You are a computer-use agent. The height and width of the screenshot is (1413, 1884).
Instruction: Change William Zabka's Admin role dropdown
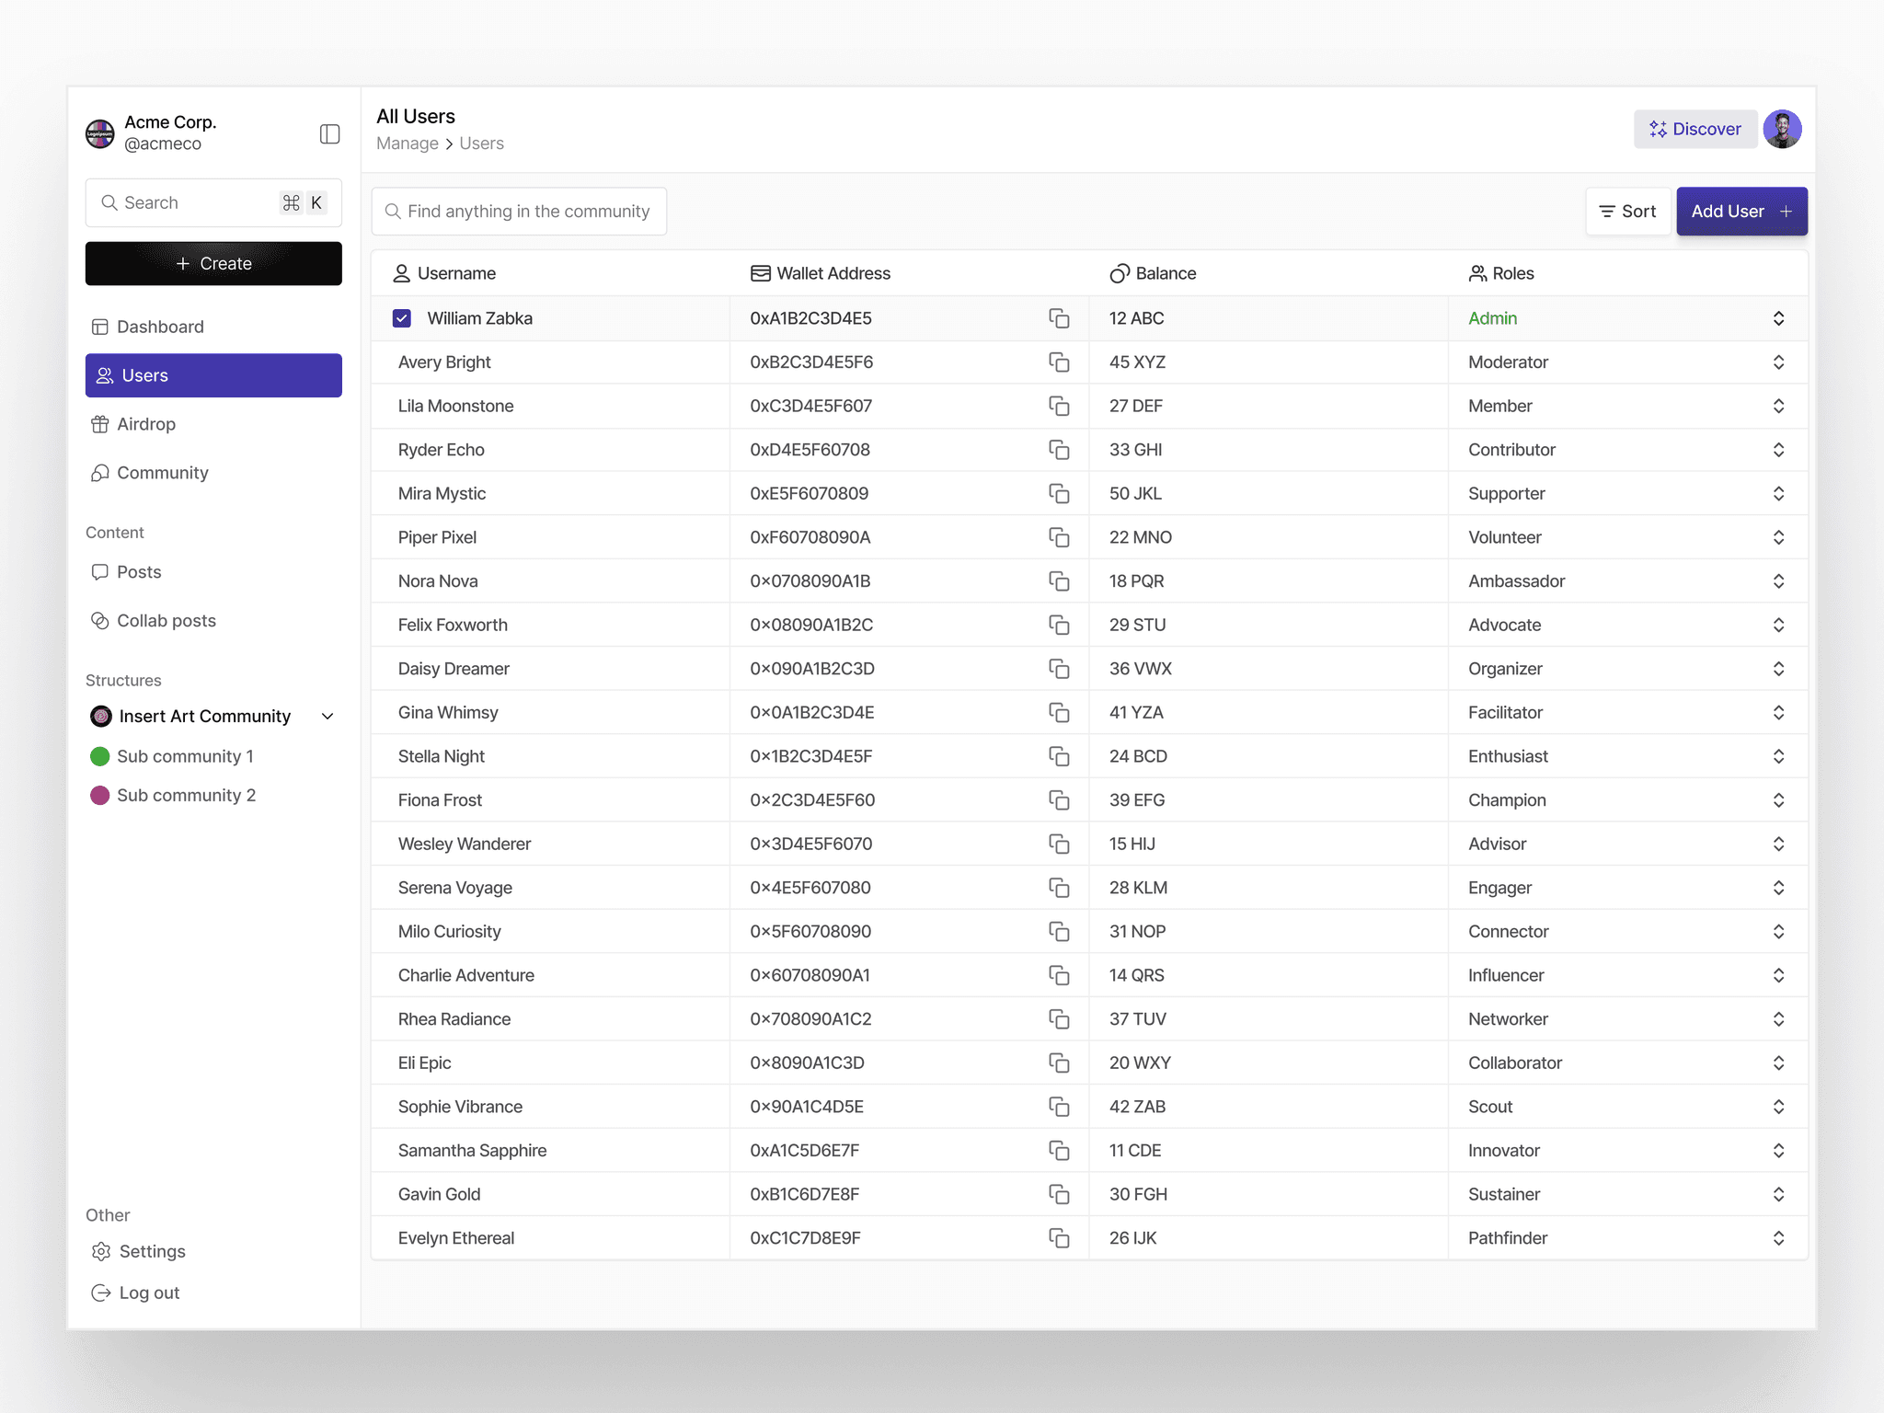point(1778,318)
